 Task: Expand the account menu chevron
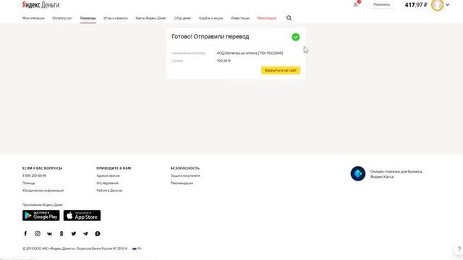(x=448, y=5)
